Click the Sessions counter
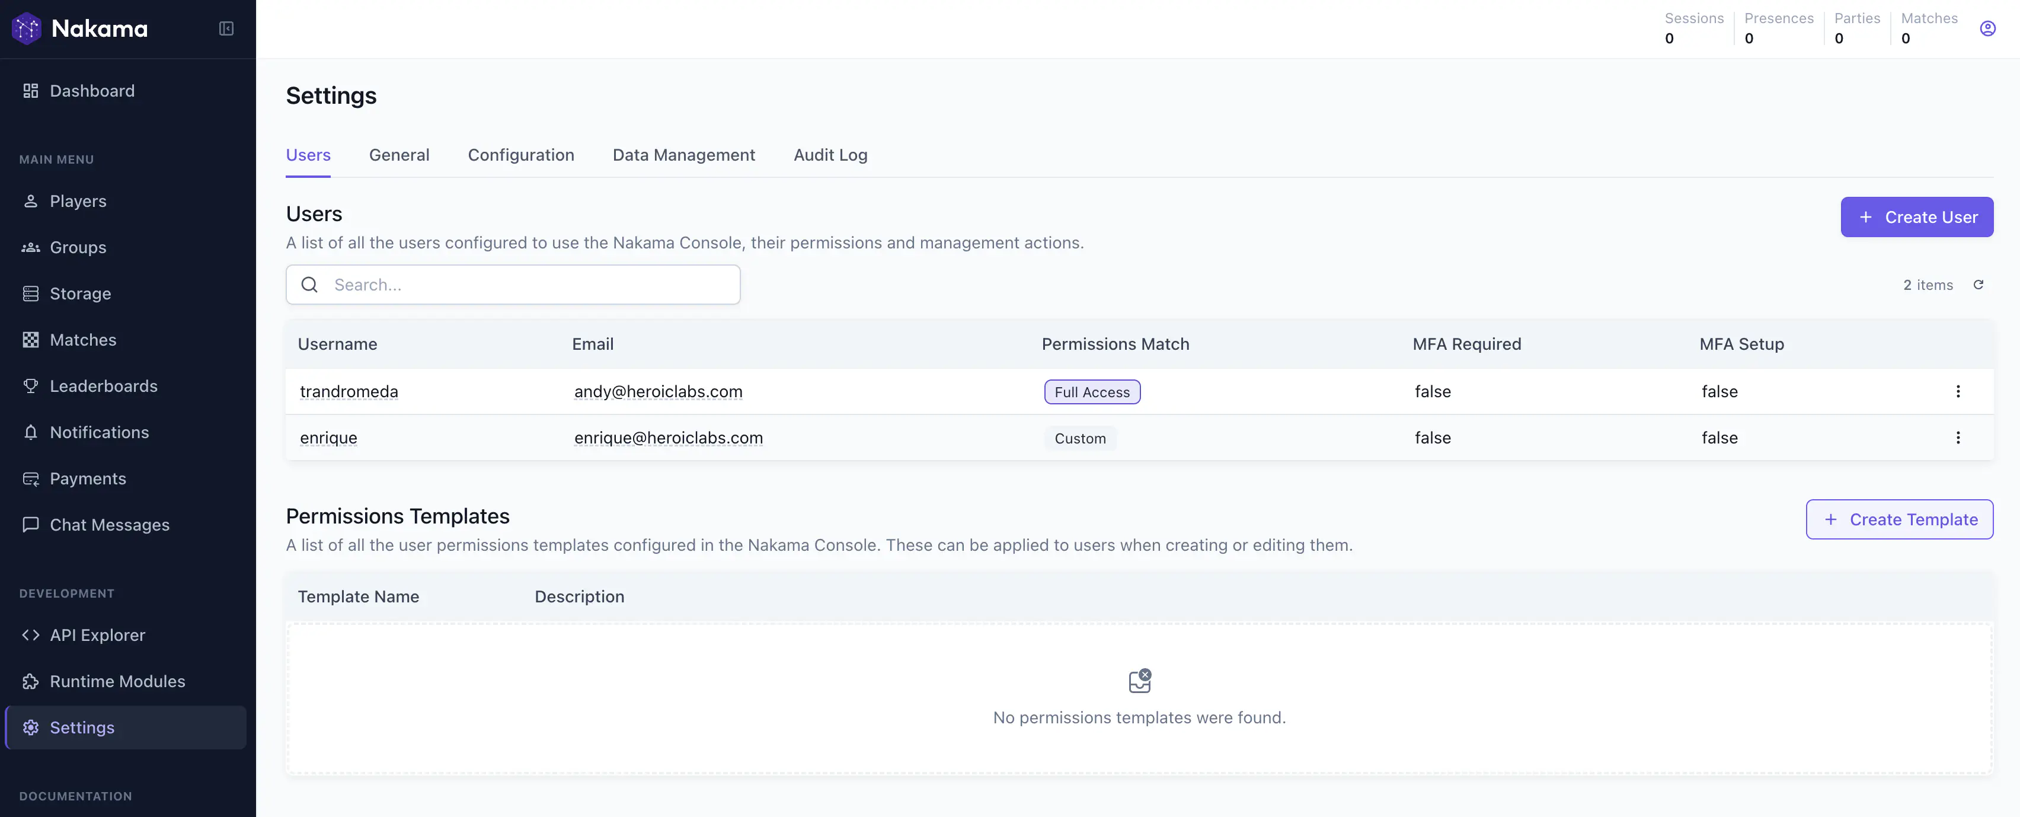 pos(1694,28)
